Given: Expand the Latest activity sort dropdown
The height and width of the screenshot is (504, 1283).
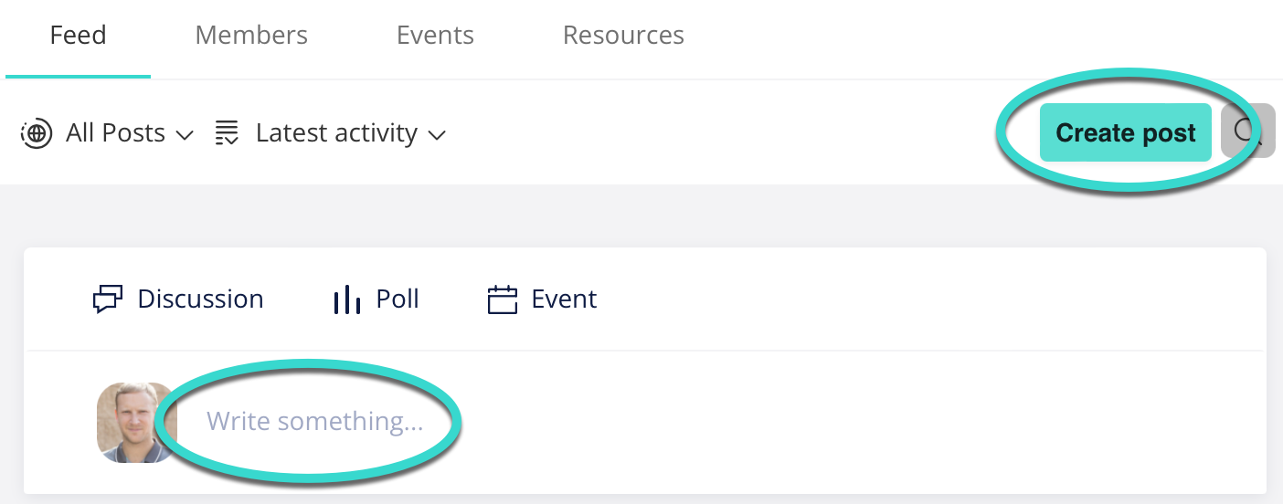Looking at the screenshot, I should coord(331,133).
